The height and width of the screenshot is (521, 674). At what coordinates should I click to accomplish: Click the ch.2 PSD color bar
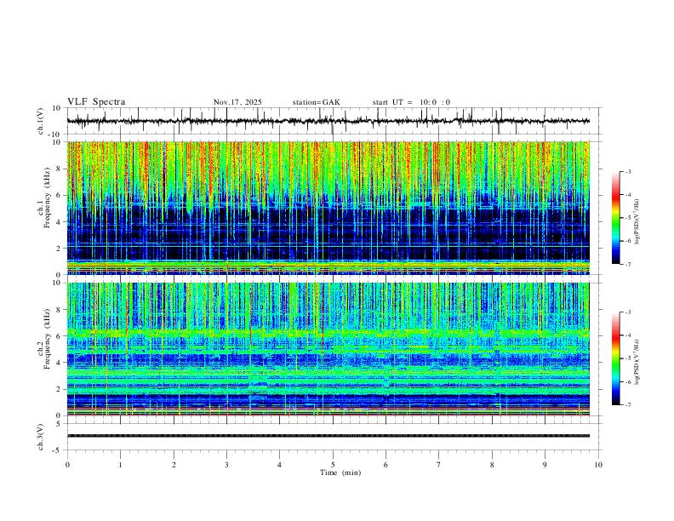[615, 358]
